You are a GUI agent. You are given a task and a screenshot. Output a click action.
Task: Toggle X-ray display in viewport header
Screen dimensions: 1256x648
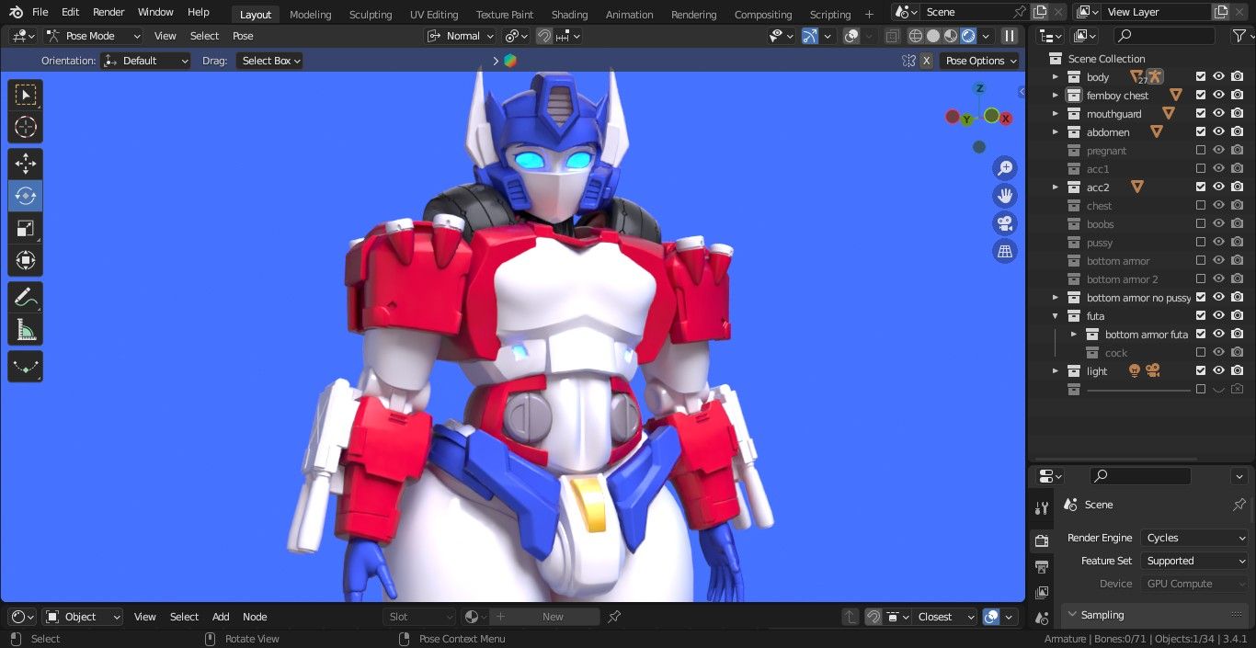pyautogui.click(x=892, y=36)
